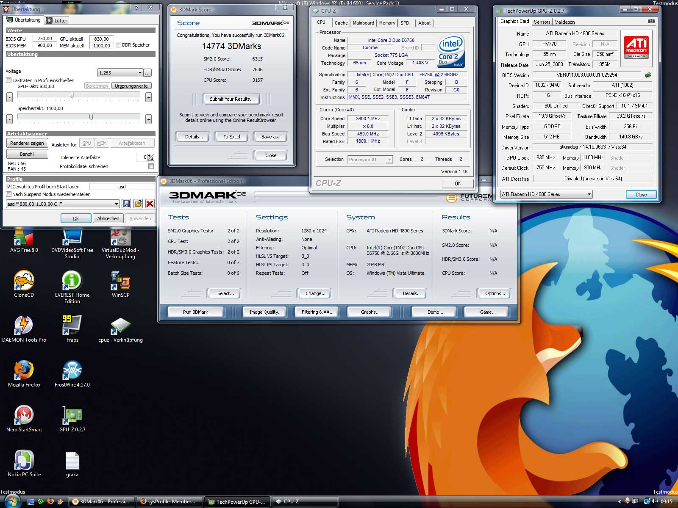
Task: Switch to the Lüfter tab
Action: pyautogui.click(x=56, y=20)
